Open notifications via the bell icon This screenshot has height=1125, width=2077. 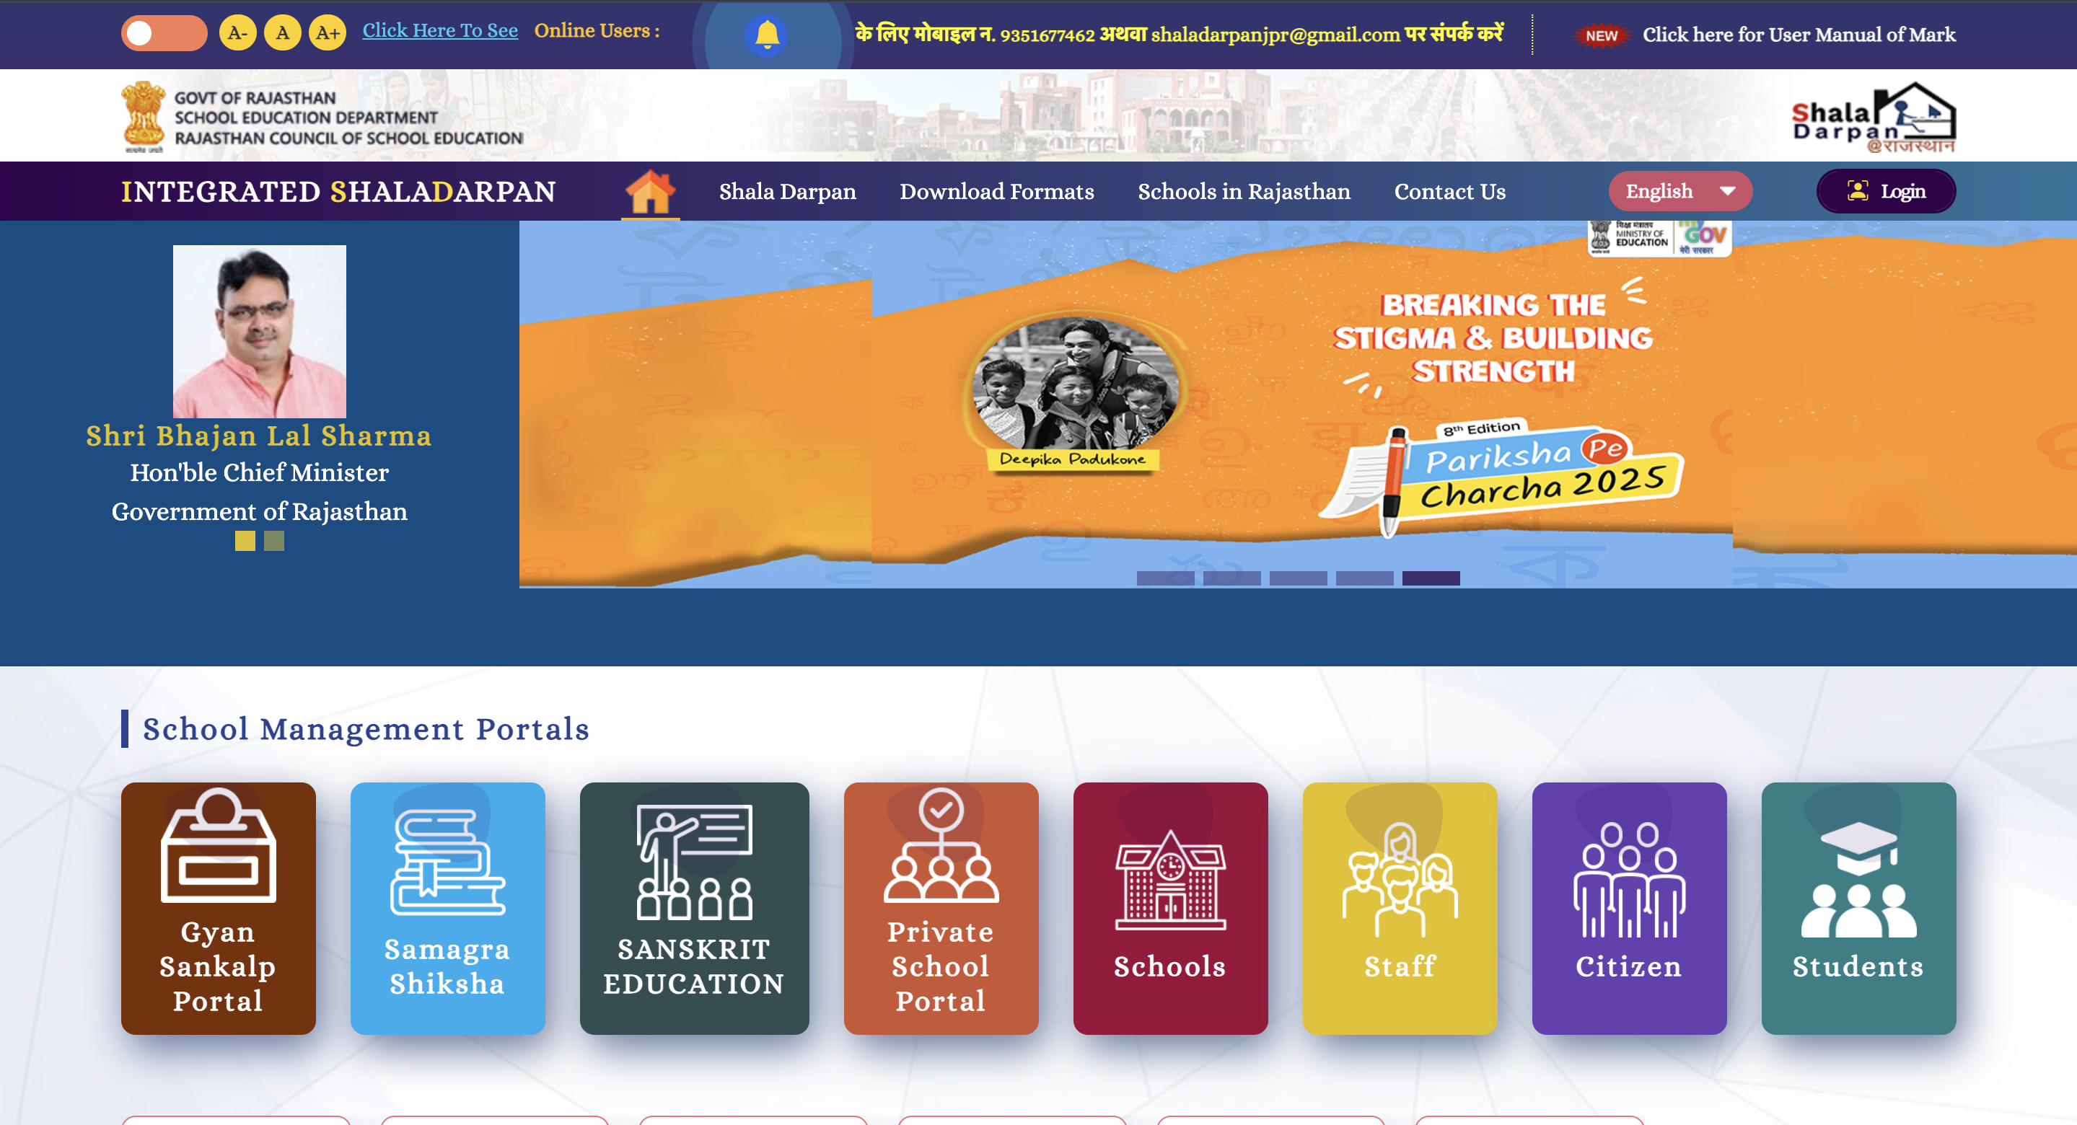(766, 34)
